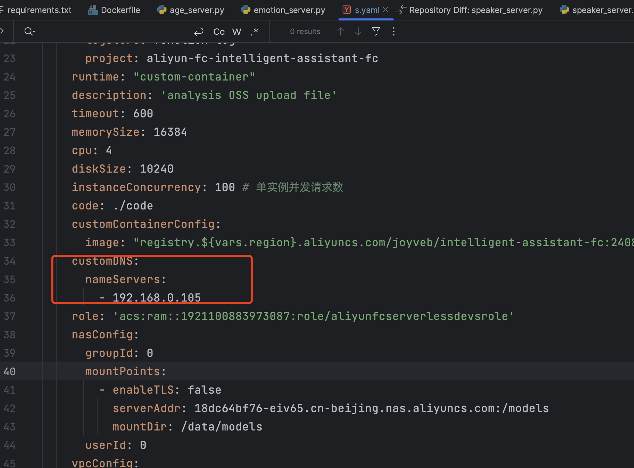Screen dimensions: 634x468
Task: Click line number 40 in gutter
Action: (10, 371)
